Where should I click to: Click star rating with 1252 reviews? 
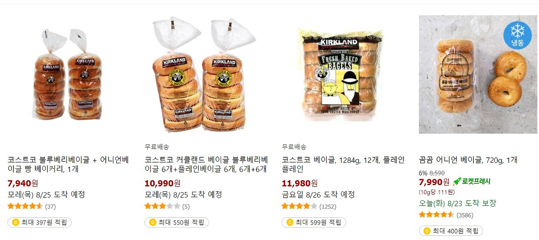299,206
